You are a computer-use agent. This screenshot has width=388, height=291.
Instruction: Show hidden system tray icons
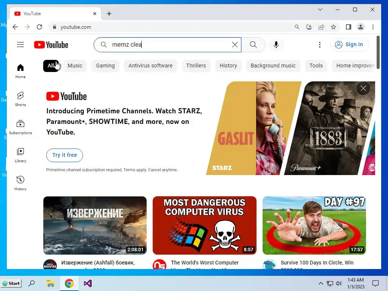coord(321,283)
